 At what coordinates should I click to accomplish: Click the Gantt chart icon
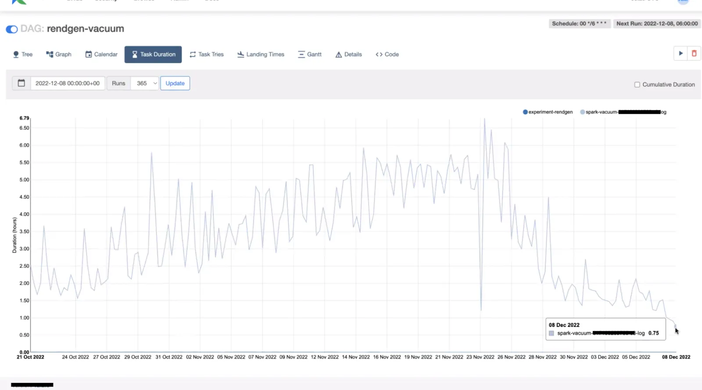pos(301,54)
